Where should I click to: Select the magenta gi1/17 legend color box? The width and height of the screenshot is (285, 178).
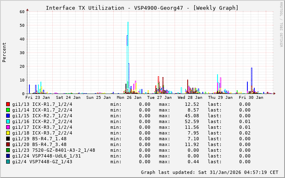pyautogui.click(x=8, y=128)
